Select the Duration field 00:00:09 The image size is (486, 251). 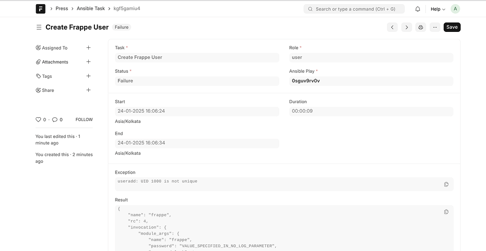(371, 111)
